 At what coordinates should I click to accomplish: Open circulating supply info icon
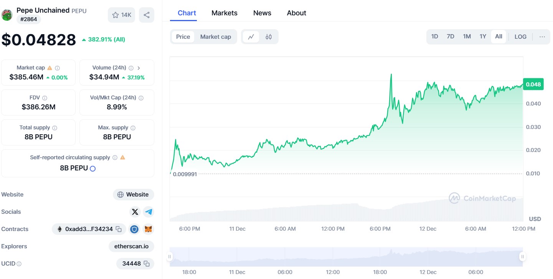tap(114, 158)
